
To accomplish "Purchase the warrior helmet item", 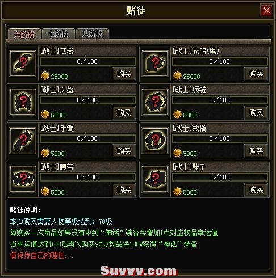I will pos(124,112).
